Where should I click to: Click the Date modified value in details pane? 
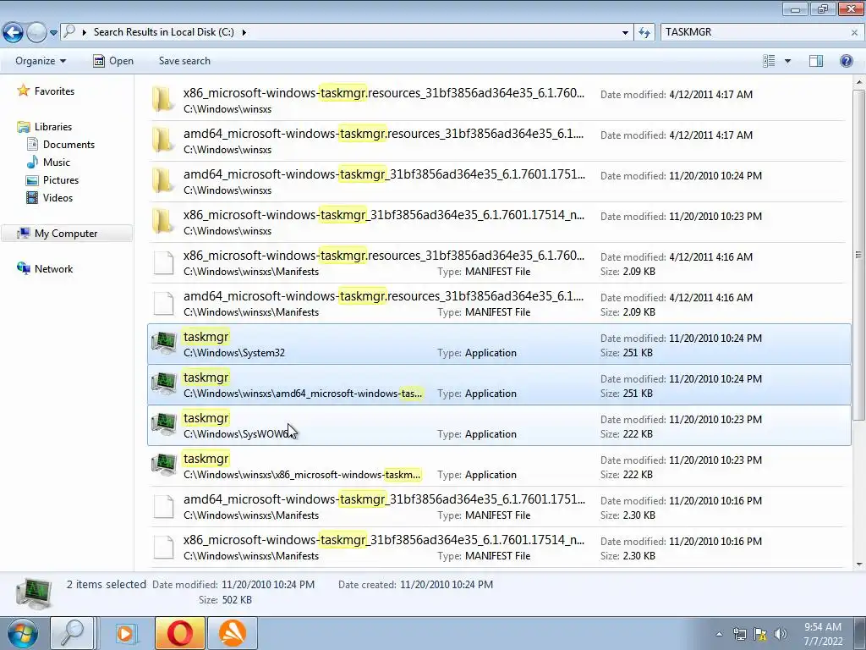tap(268, 584)
